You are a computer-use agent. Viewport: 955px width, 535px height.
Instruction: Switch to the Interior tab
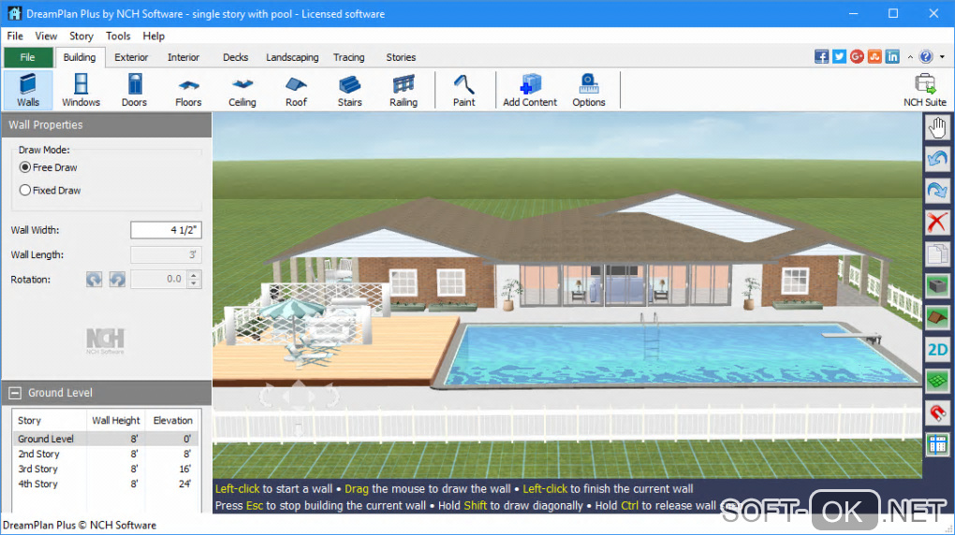pos(184,57)
